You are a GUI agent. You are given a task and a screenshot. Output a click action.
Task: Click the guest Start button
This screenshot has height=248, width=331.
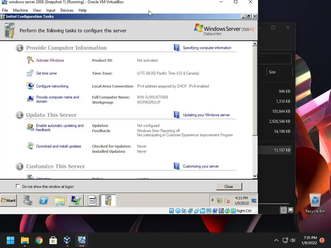pyautogui.click(x=8, y=200)
